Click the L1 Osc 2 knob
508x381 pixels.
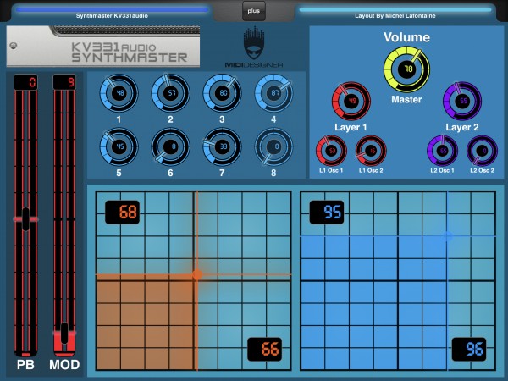pos(372,151)
